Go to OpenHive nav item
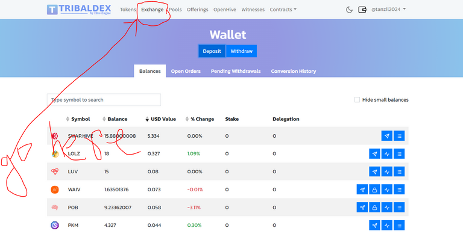Viewport: 463px width, 234px height. 225,10
